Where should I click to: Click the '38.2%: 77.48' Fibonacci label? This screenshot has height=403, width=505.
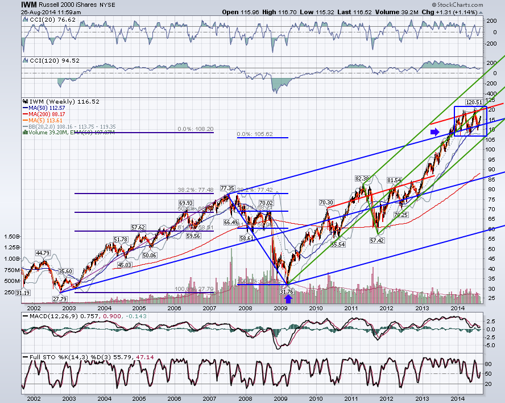click(x=196, y=190)
